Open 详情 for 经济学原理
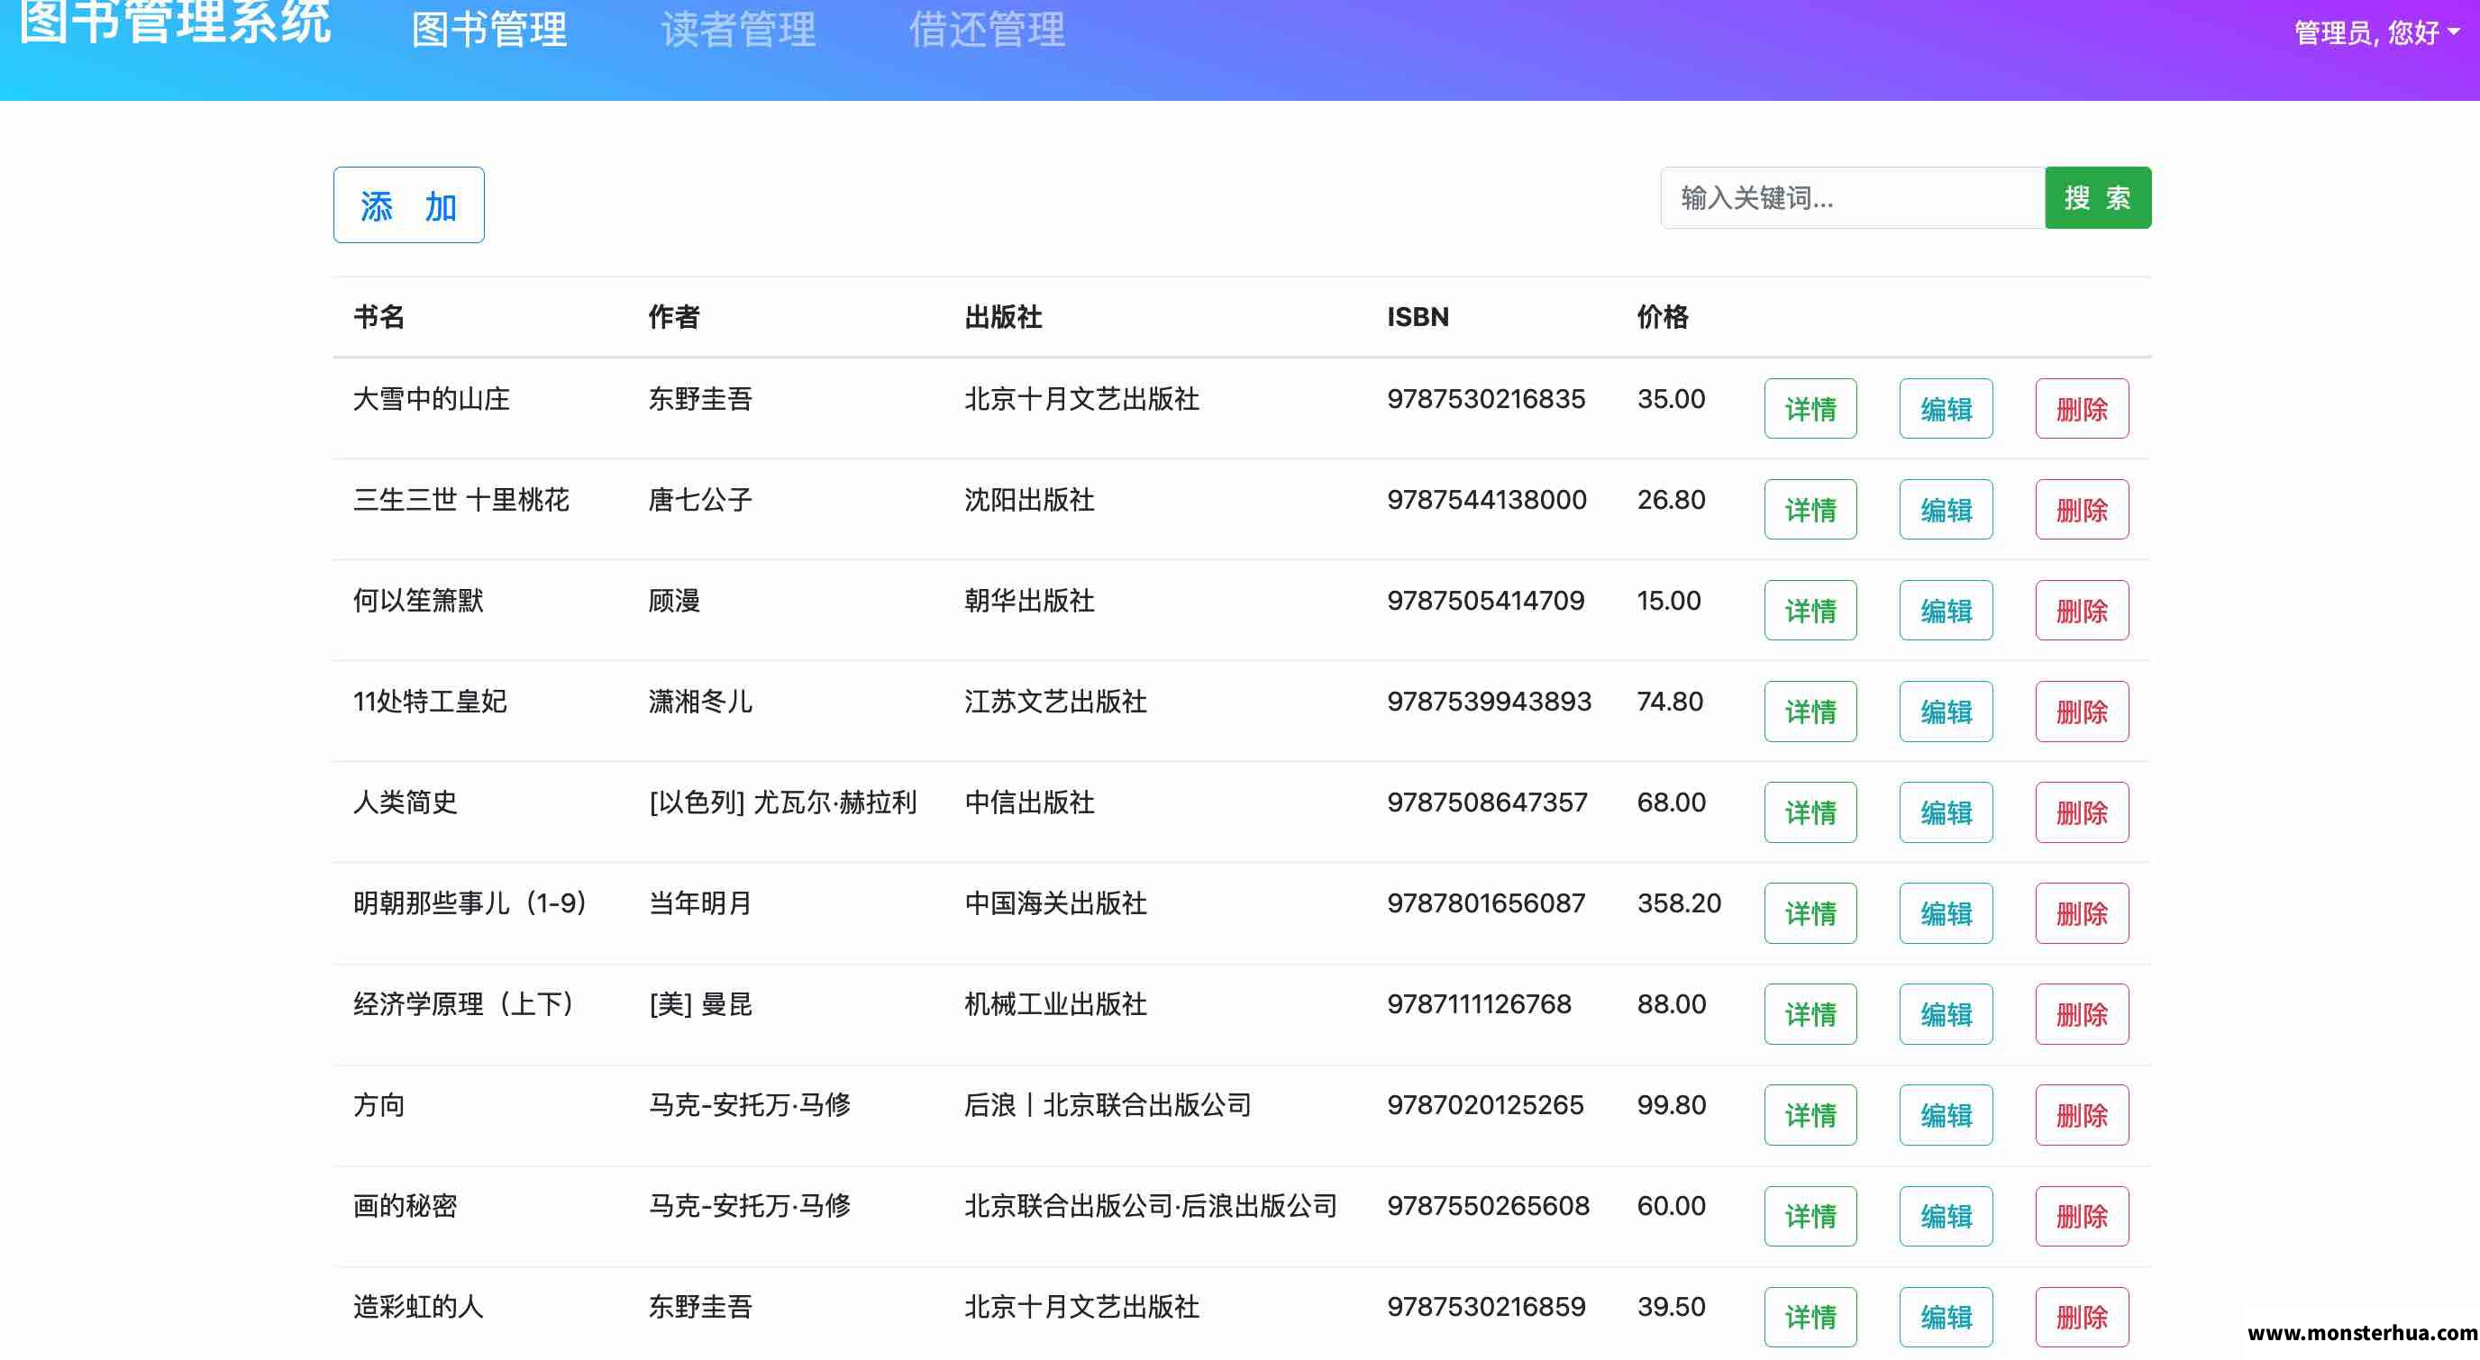Viewport: 2480px width, 1360px height. pyautogui.click(x=1811, y=1014)
